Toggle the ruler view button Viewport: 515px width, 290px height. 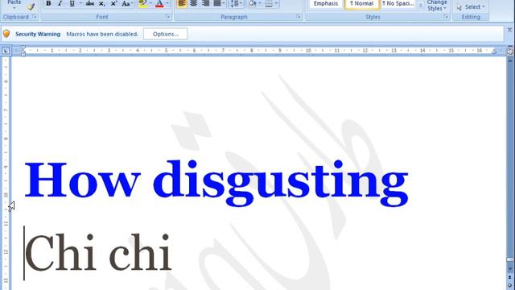click(x=510, y=51)
